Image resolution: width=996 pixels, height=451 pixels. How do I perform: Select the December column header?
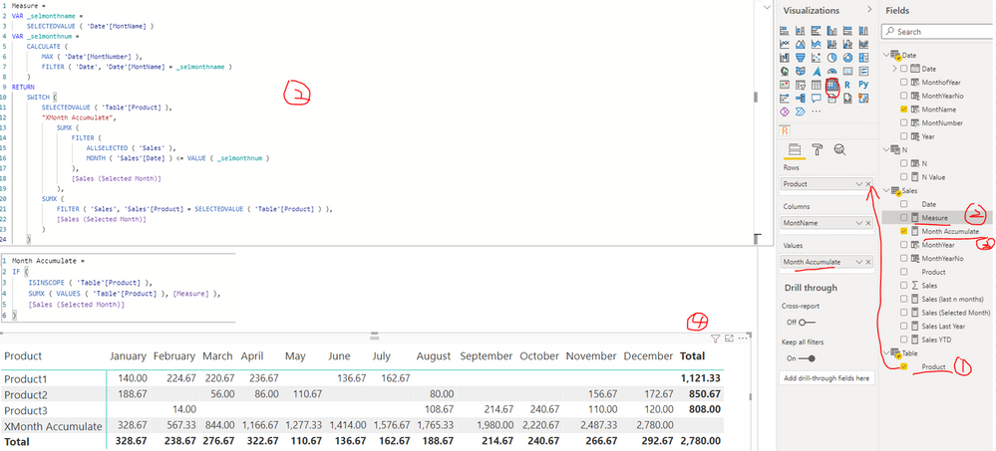648,356
